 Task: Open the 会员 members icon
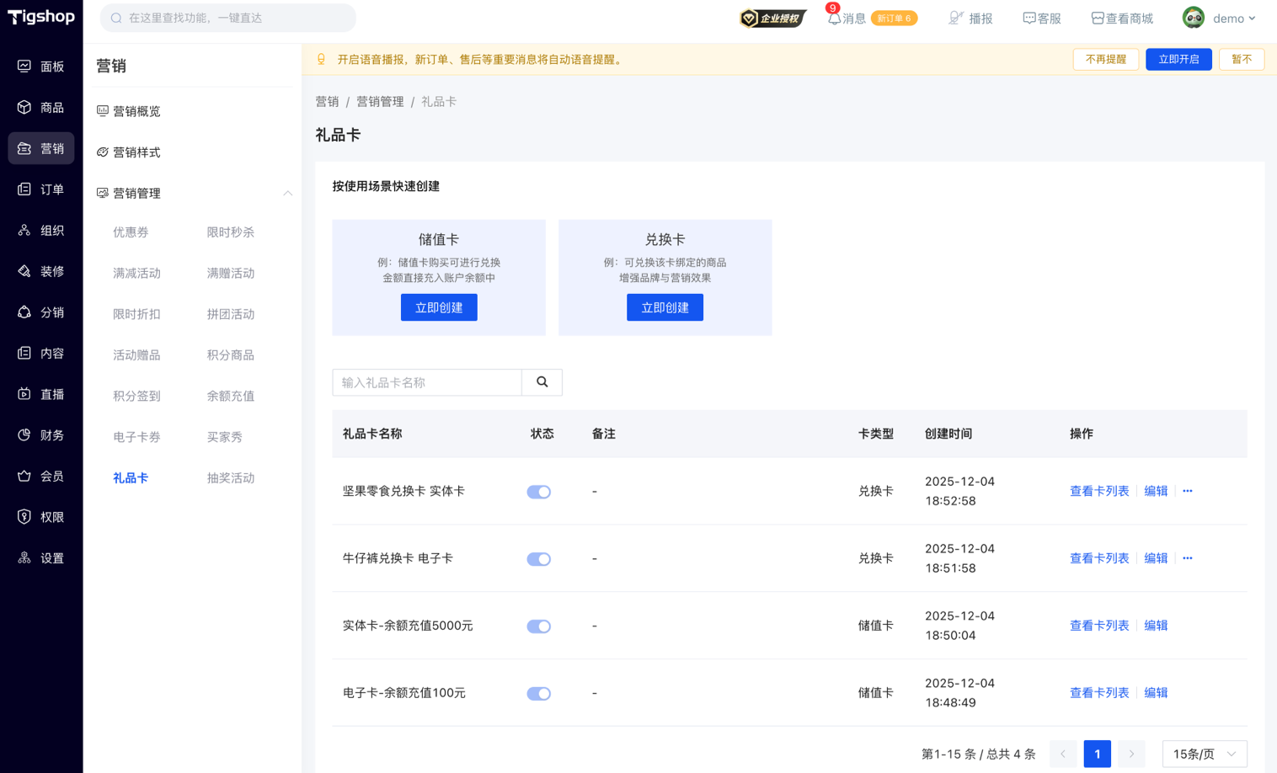pos(24,476)
